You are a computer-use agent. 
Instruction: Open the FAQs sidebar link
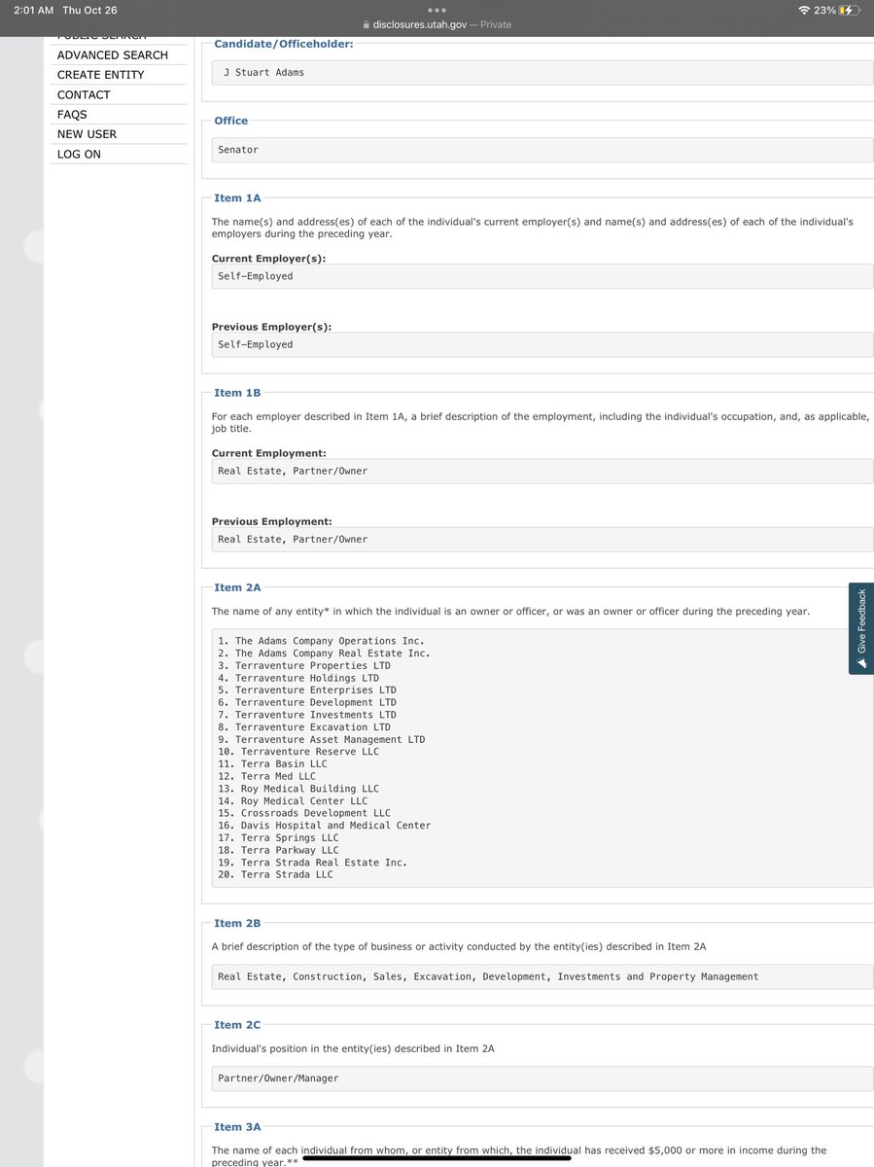point(72,115)
